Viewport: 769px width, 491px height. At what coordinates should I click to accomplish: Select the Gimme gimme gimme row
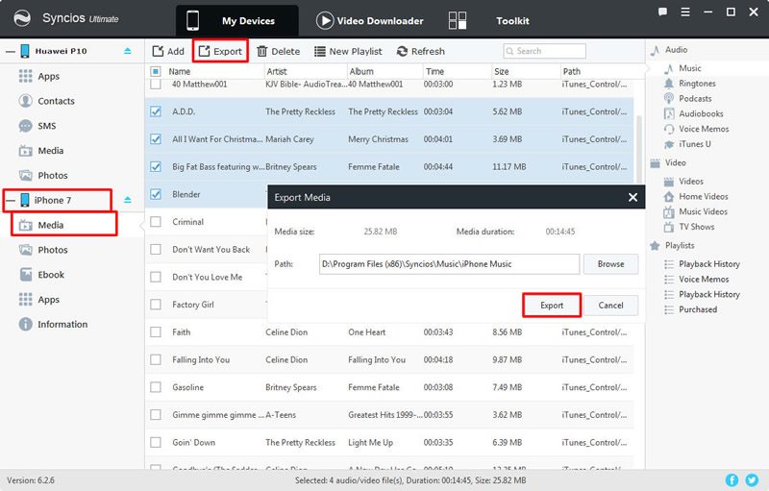pos(389,415)
